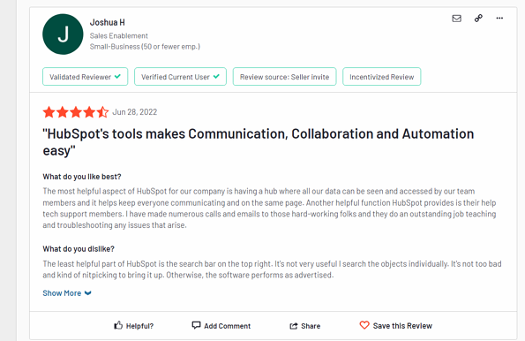The width and height of the screenshot is (525, 341).
Task: Click the Review source: Seller invite tag
Action: click(284, 77)
